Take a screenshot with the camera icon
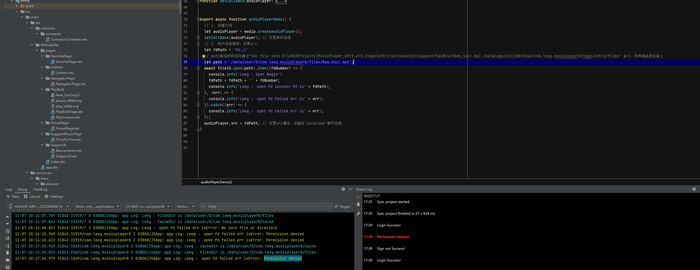700x270 pixels. coord(8,260)
